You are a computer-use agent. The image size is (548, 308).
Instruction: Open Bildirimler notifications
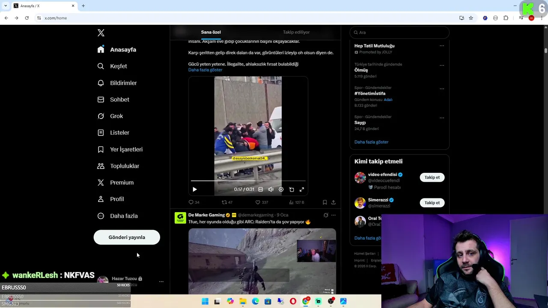click(x=117, y=83)
